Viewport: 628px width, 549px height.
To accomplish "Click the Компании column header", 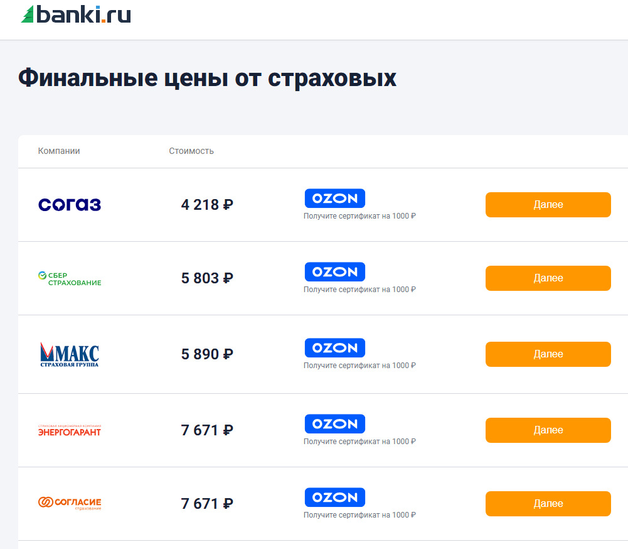I will click(x=59, y=151).
